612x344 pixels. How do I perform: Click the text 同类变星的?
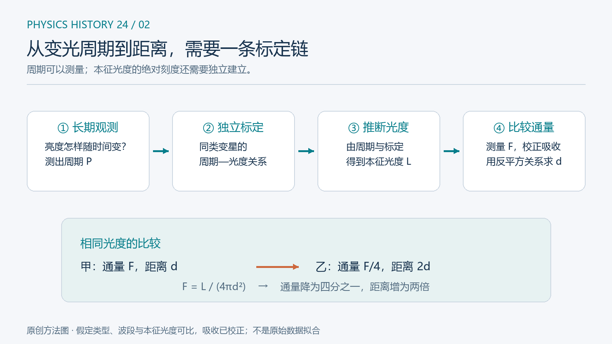pos(223,147)
